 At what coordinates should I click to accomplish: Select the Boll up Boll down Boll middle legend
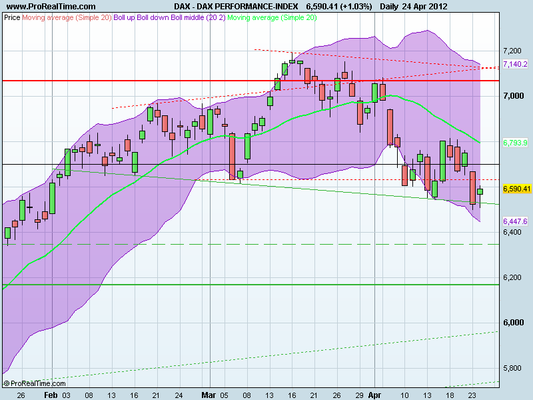(x=169, y=17)
